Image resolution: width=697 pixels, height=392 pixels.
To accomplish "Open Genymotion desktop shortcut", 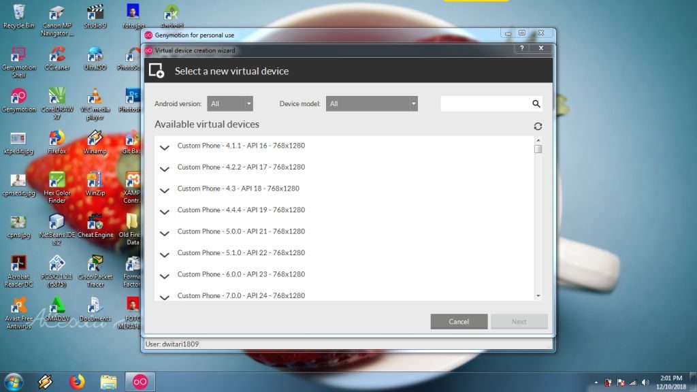I will click(x=18, y=100).
